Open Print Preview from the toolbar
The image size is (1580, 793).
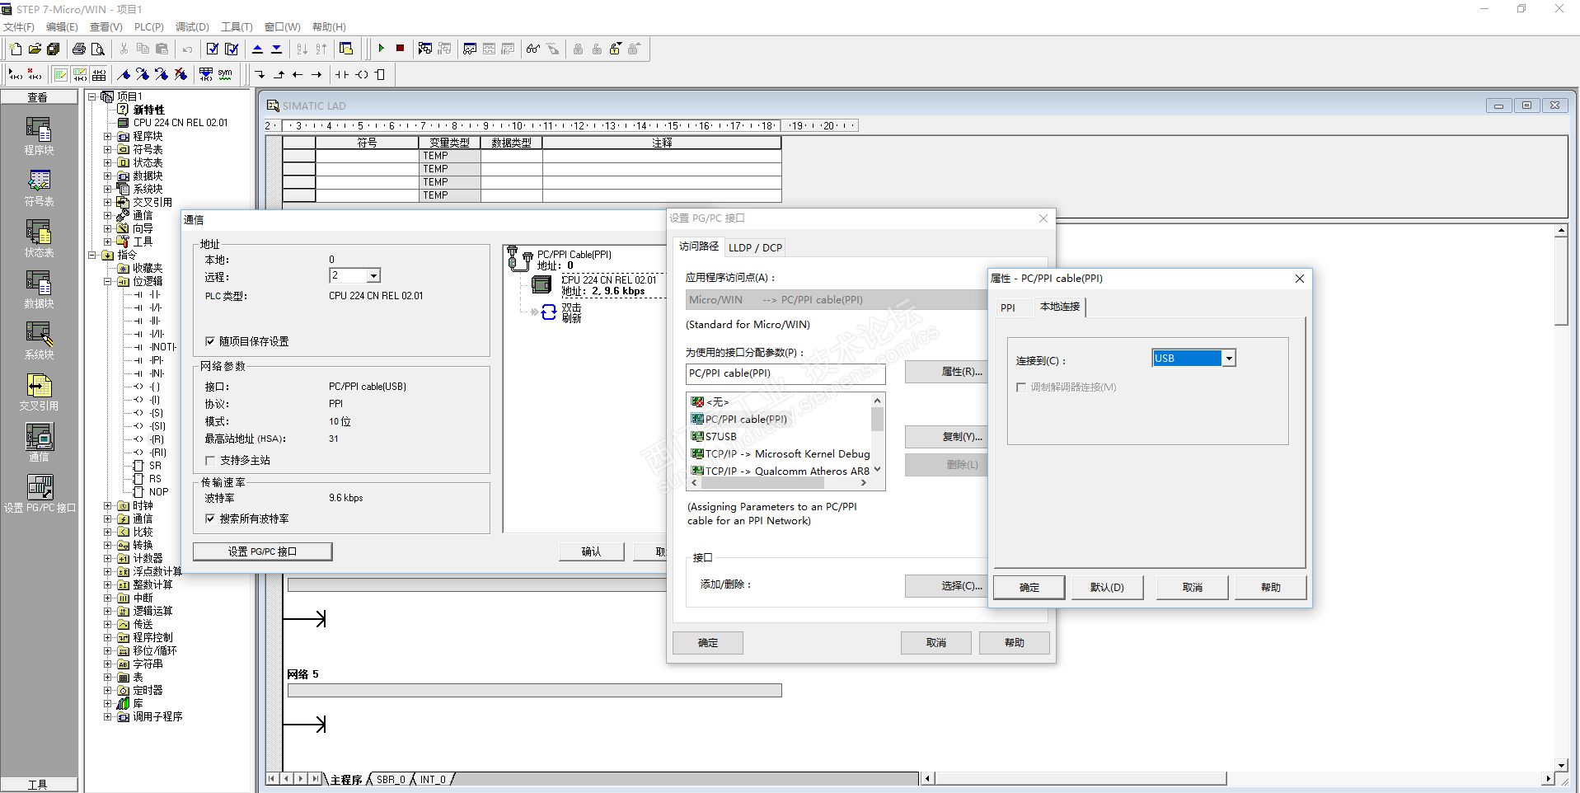[x=97, y=49]
